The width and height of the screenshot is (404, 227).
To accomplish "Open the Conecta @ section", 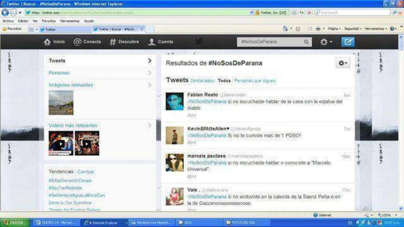I will tap(87, 42).
